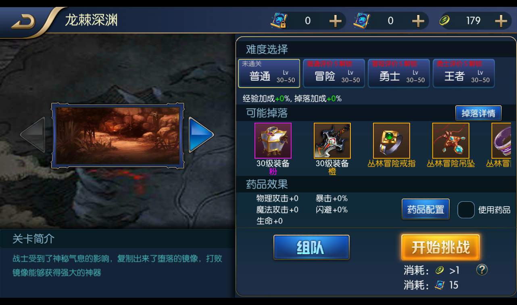Image resolution: width=517 pixels, height=305 pixels.
Task: Tap the pink 30级装备 treasure chest icon
Action: pos(273,141)
